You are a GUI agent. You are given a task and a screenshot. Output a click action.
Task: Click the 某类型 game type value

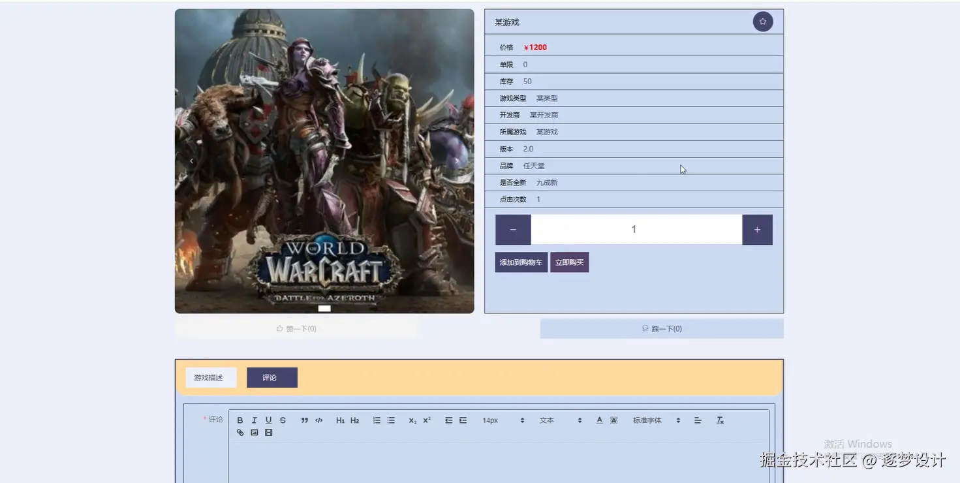[547, 99]
